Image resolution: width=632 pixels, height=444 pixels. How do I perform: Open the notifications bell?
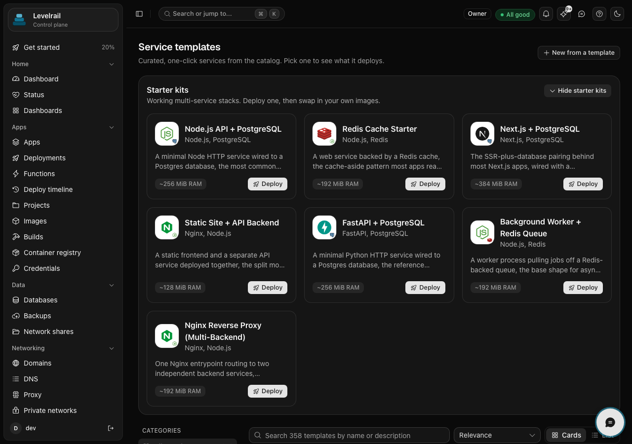click(546, 14)
